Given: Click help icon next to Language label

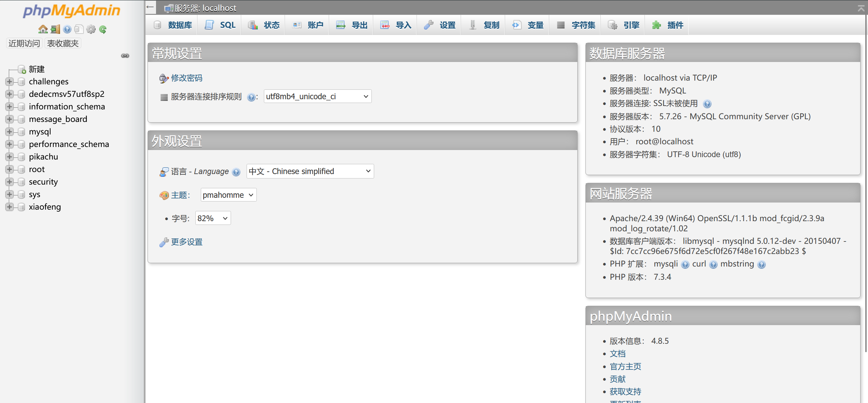Looking at the screenshot, I should click(x=236, y=172).
